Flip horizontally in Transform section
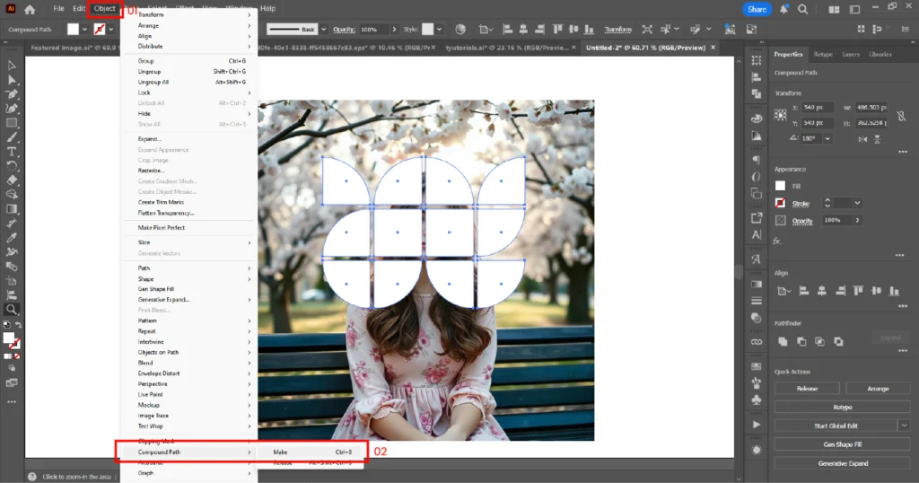 coord(862,139)
